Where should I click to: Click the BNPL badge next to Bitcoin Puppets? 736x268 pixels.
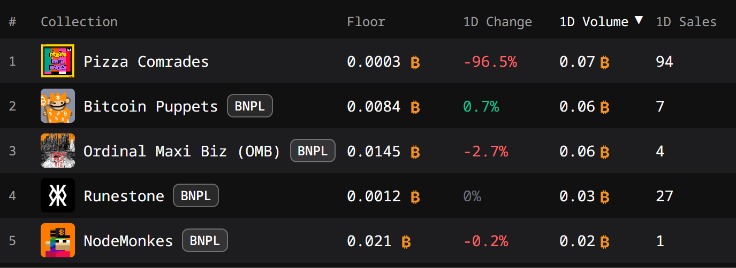(x=250, y=106)
